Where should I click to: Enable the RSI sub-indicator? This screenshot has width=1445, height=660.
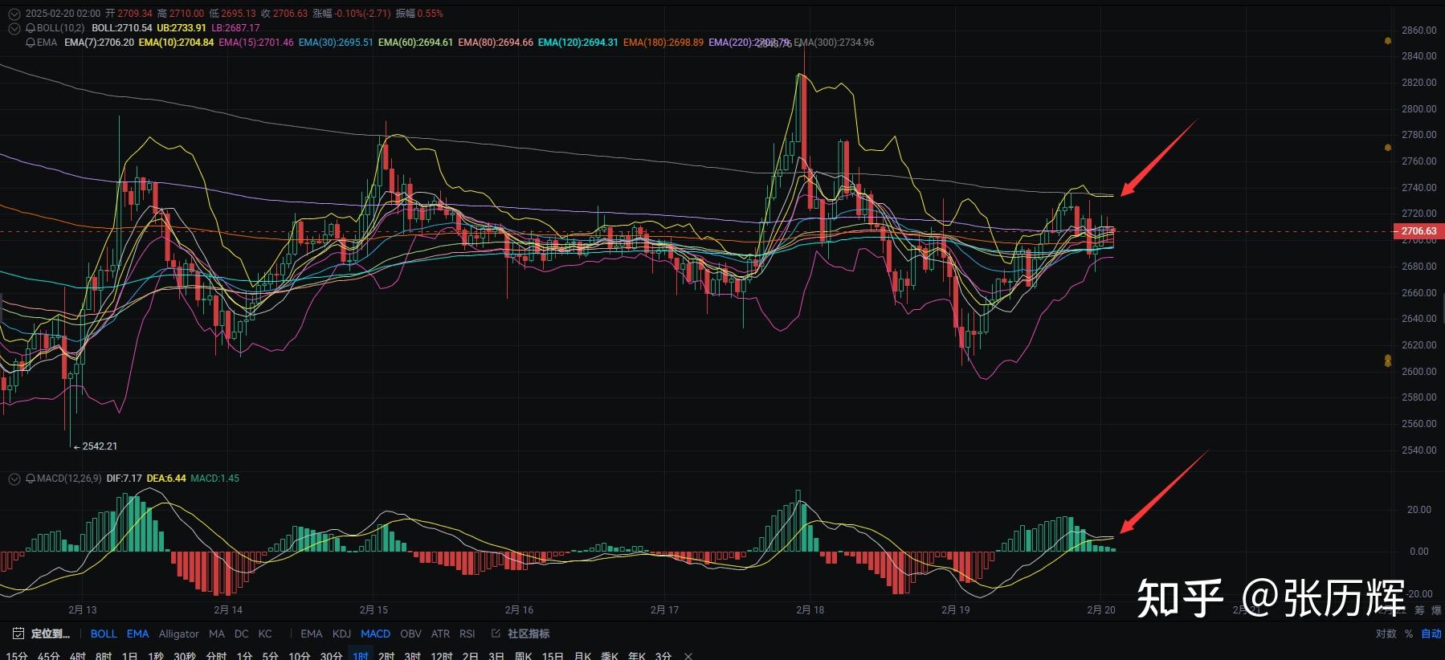click(x=467, y=634)
